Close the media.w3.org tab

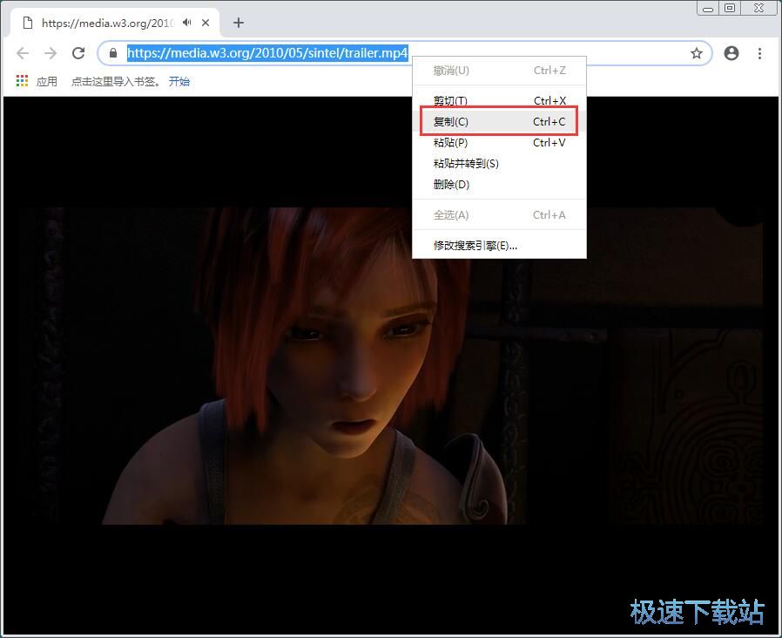click(206, 23)
